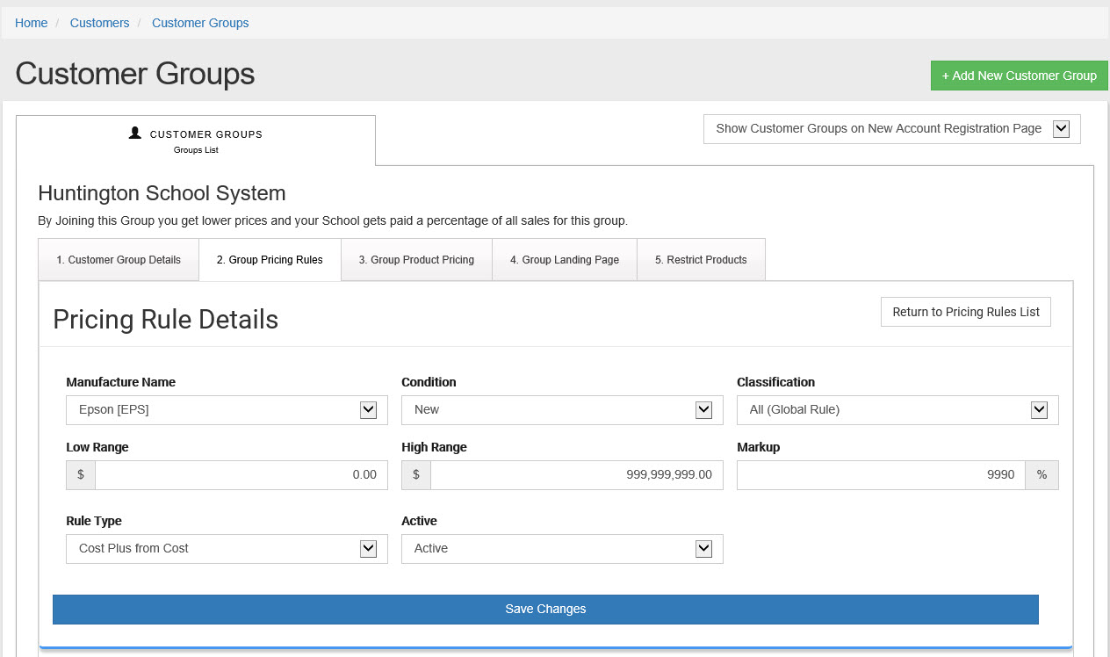The width and height of the screenshot is (1110, 657).
Task: Open the Active status dropdown
Action: [x=562, y=549]
